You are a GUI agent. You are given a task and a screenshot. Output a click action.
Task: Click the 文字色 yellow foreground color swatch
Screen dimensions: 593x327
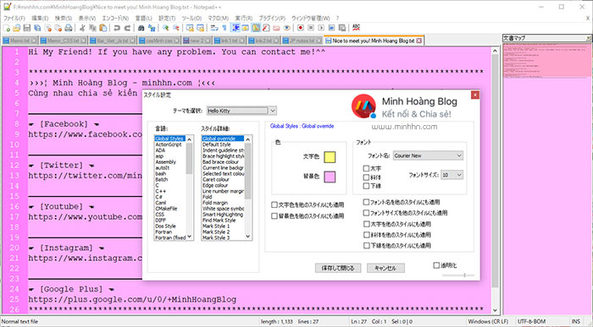pos(330,157)
